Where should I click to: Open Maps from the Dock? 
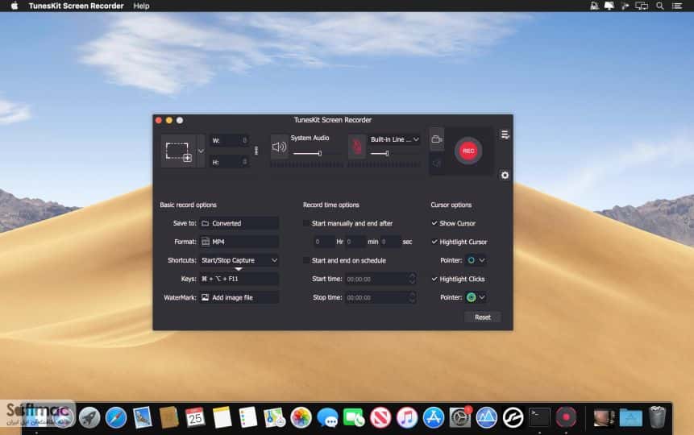tap(274, 417)
